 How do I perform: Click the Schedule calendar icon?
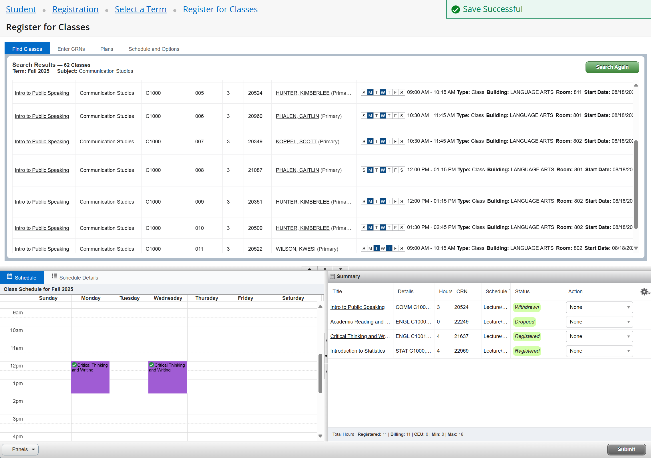coord(10,276)
